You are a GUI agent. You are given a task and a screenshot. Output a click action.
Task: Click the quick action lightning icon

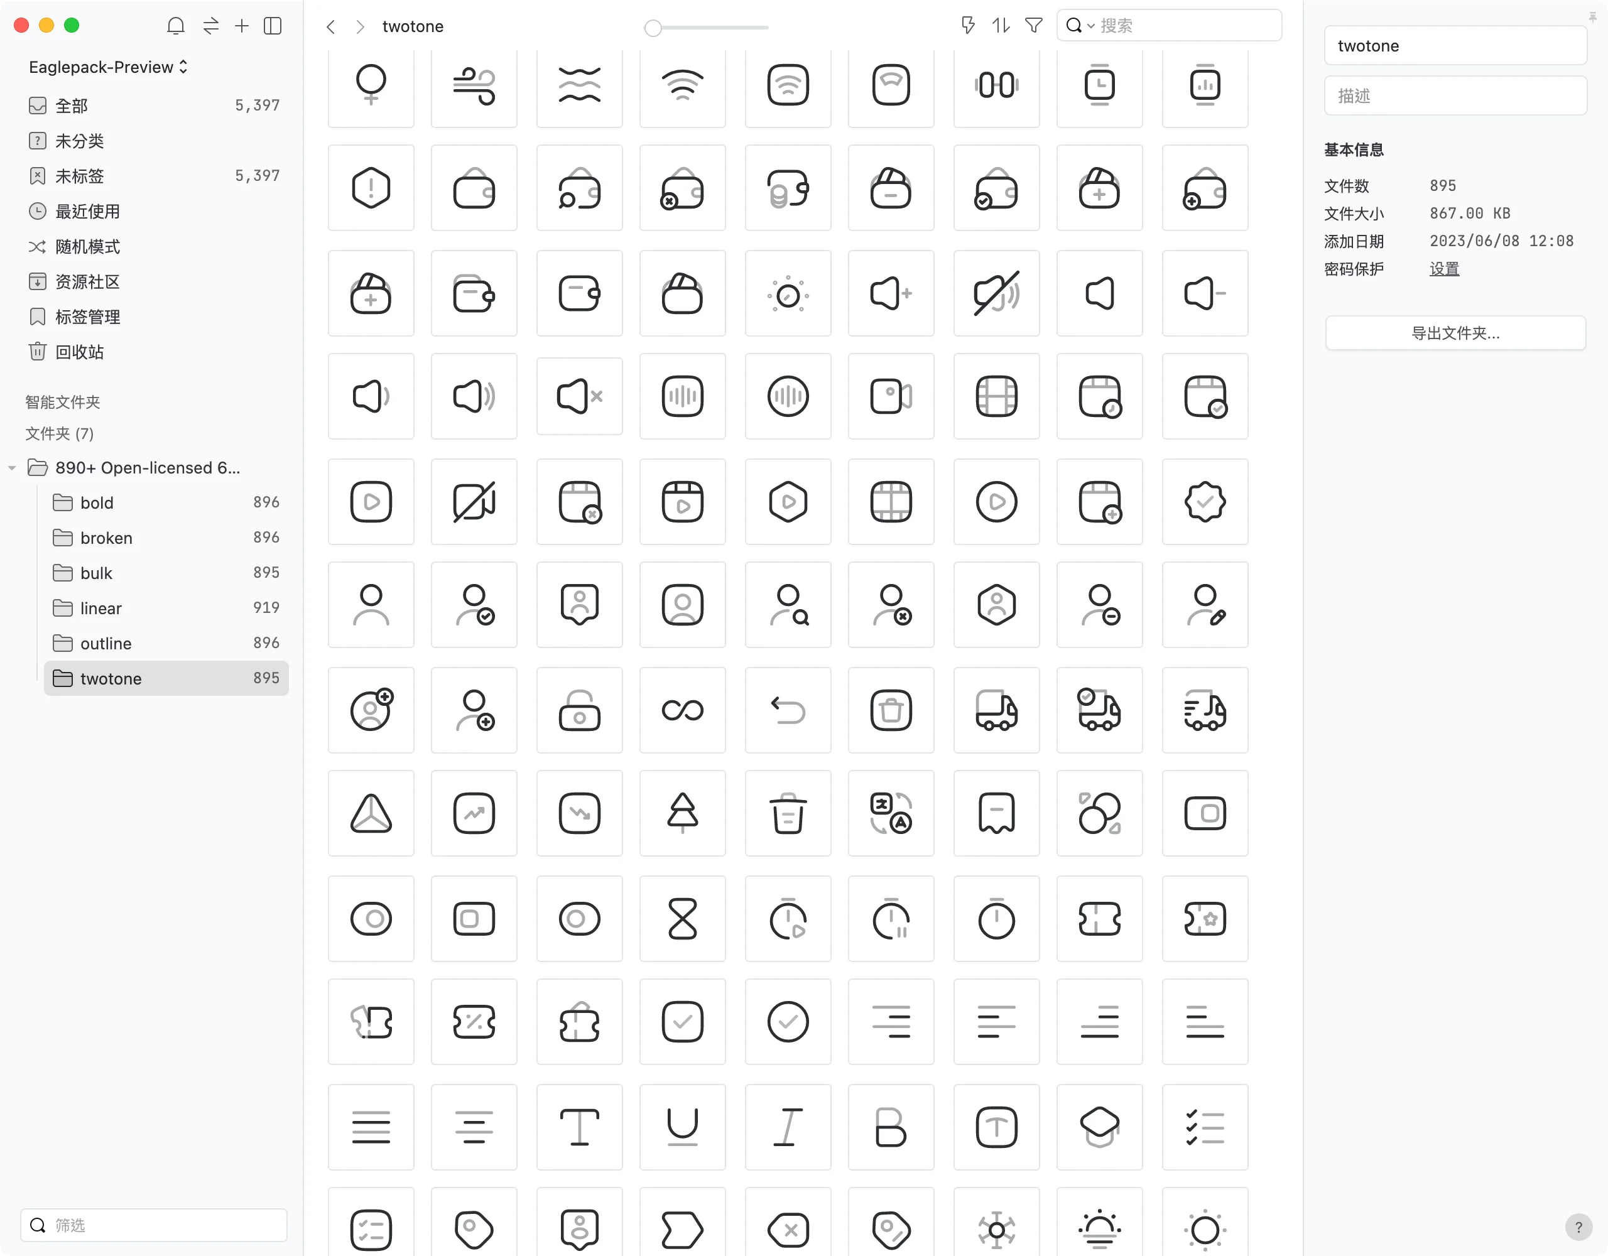pos(968,26)
